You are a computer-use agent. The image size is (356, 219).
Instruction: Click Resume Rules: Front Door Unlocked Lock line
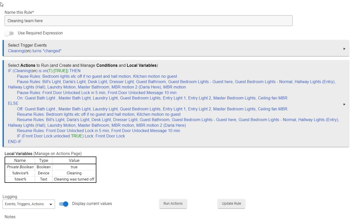(x=98, y=131)
